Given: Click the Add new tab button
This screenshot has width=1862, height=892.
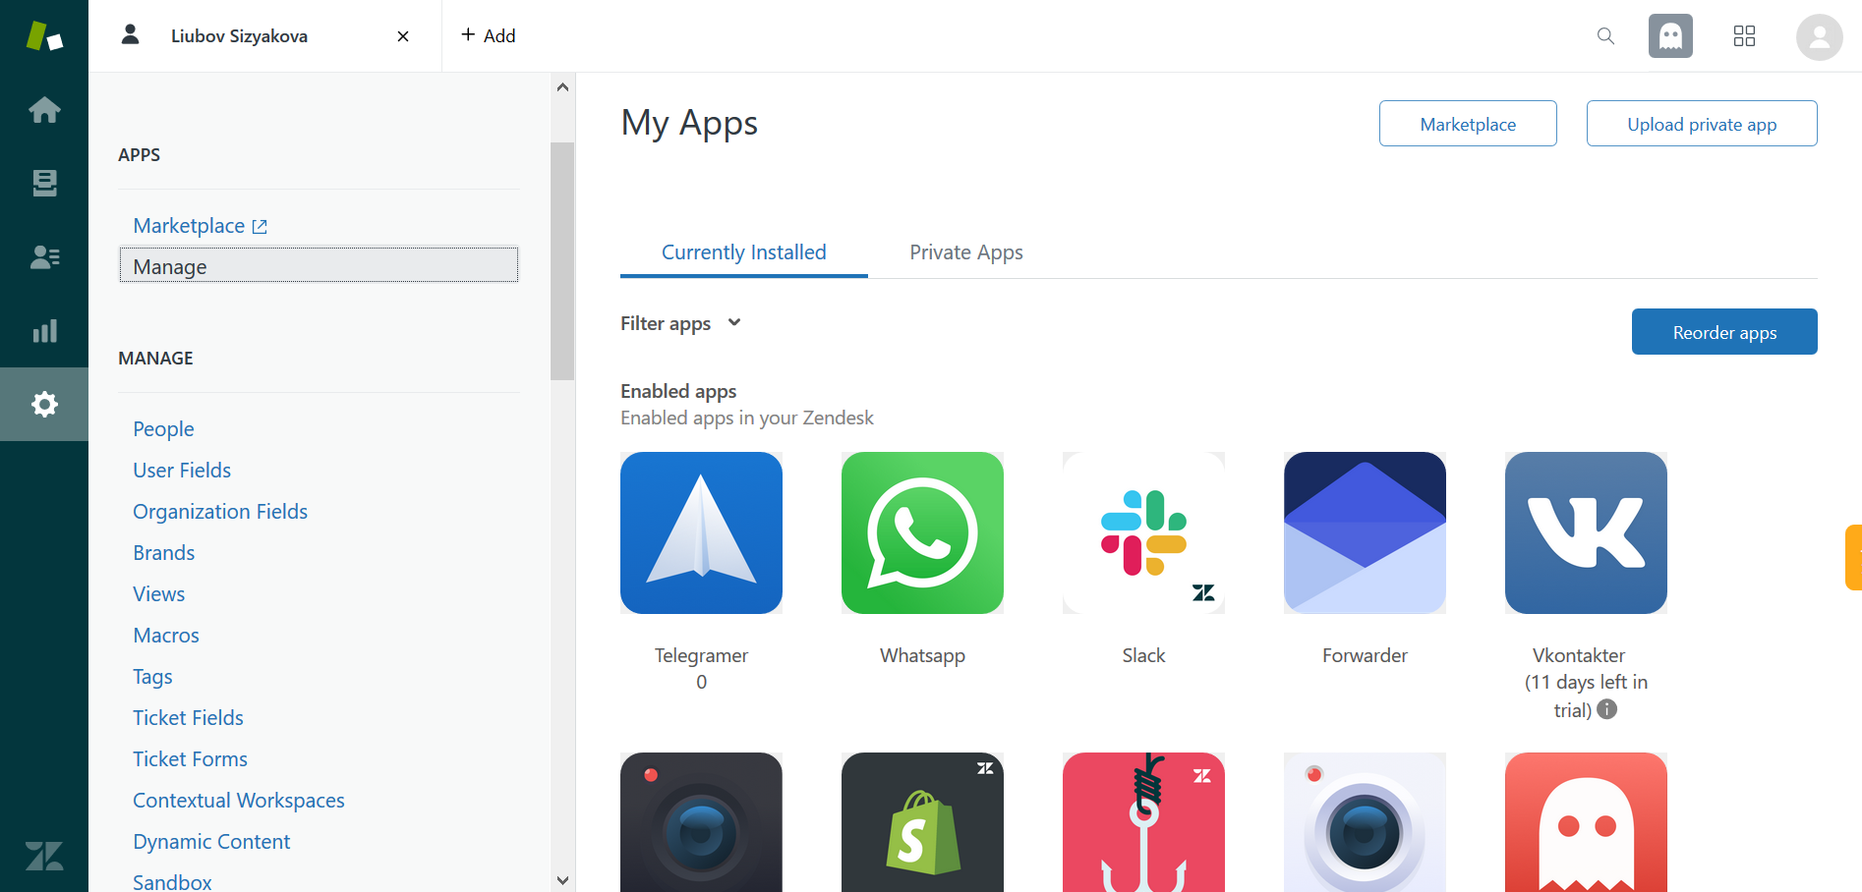Looking at the screenshot, I should pos(489,35).
